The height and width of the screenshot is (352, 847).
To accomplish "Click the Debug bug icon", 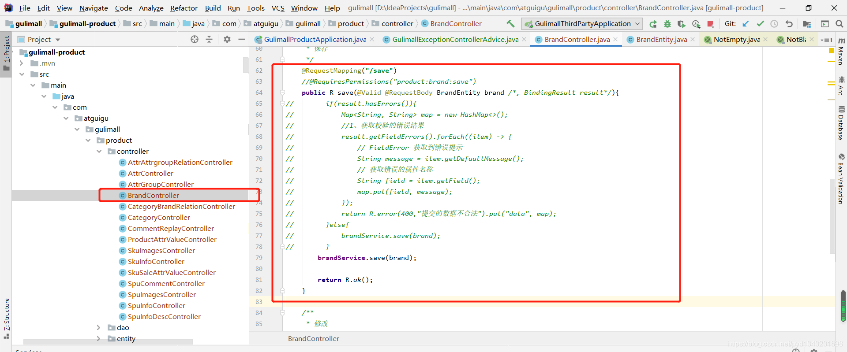I will click(x=667, y=24).
